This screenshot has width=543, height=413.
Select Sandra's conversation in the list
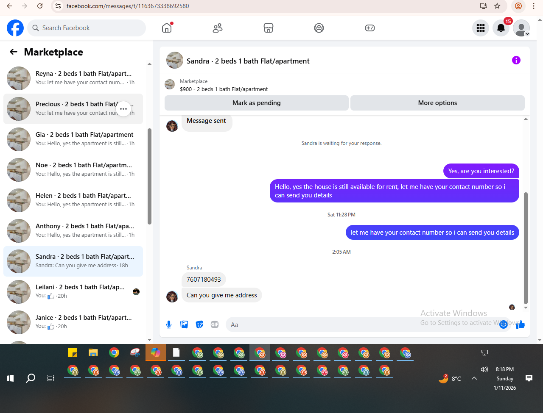coord(73,261)
